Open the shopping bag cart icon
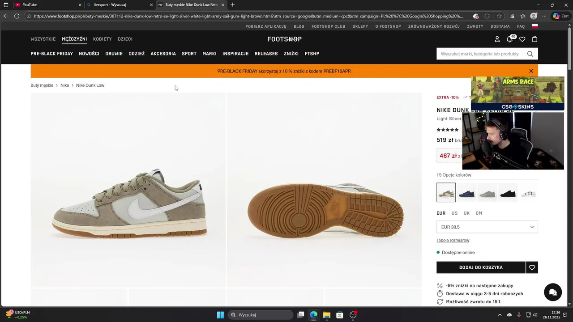This screenshot has height=322, width=573. tap(535, 39)
